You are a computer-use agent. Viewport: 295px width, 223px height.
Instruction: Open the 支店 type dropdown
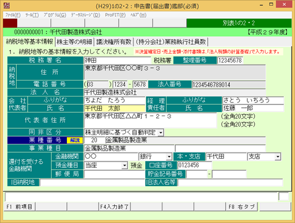point(278,157)
